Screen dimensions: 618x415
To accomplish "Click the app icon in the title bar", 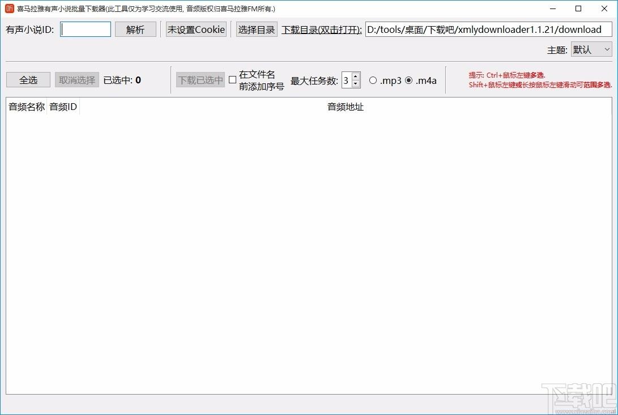I will tap(9, 9).
